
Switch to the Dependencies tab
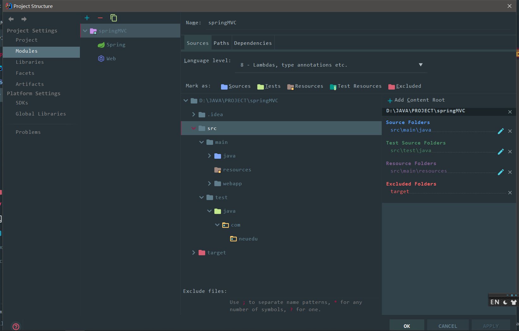point(253,43)
